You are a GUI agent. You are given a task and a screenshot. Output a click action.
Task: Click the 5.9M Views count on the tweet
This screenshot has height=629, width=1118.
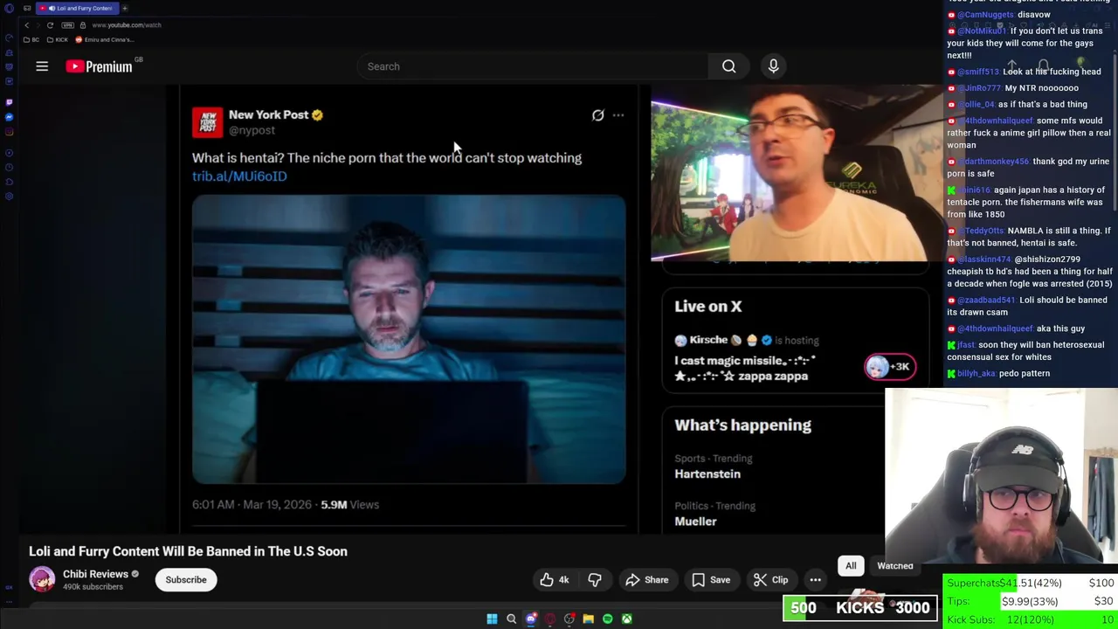pos(349,505)
